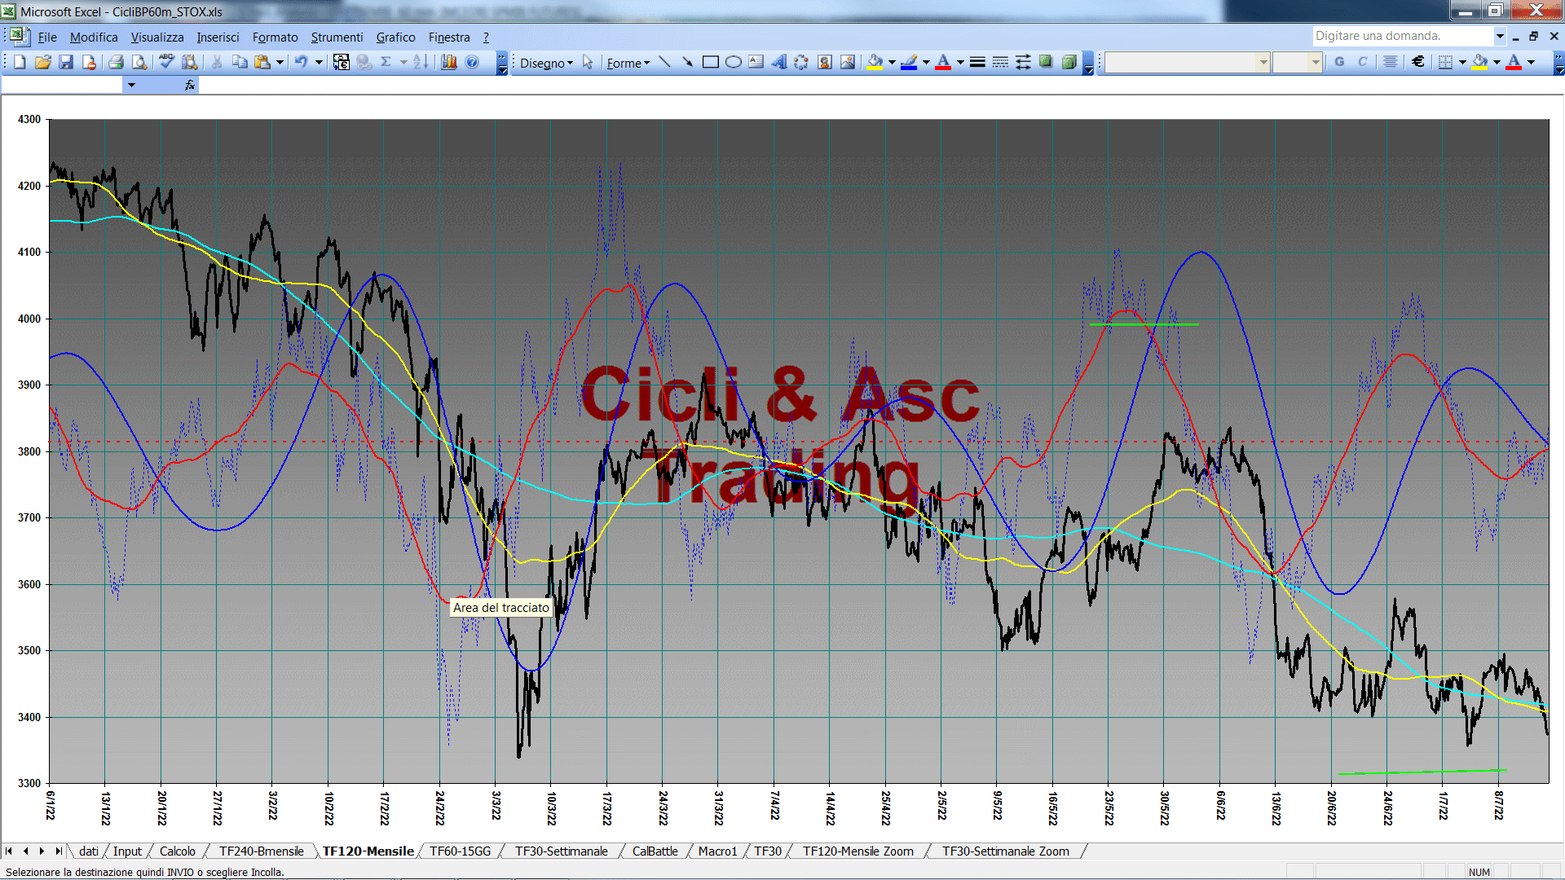Image resolution: width=1565 pixels, height=880 pixels.
Task: Select the Oval shape tool
Action: point(733,62)
